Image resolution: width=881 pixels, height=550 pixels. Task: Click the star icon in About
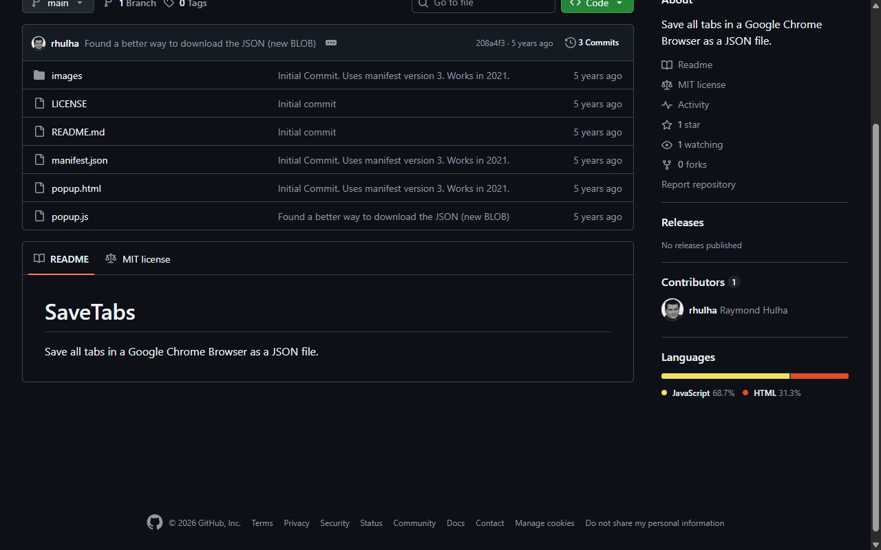pyautogui.click(x=667, y=124)
